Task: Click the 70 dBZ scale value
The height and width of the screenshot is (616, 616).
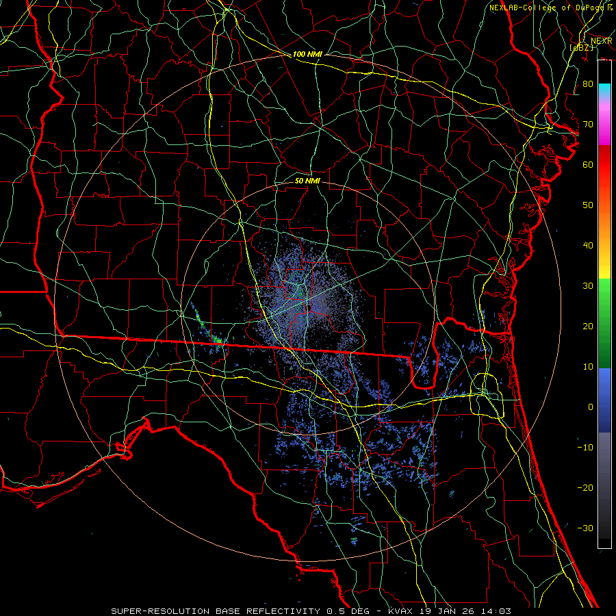Action: (588, 124)
